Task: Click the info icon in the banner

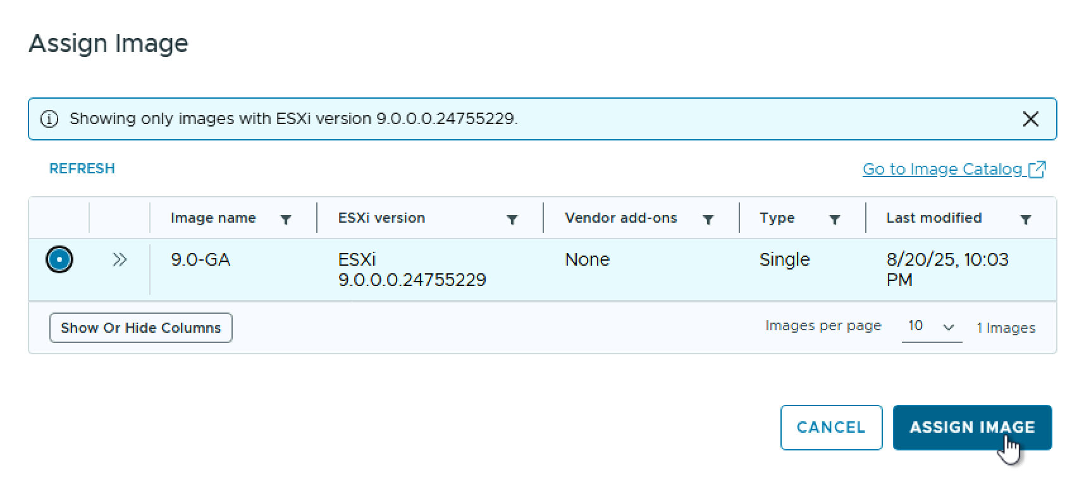Action: click(x=49, y=119)
